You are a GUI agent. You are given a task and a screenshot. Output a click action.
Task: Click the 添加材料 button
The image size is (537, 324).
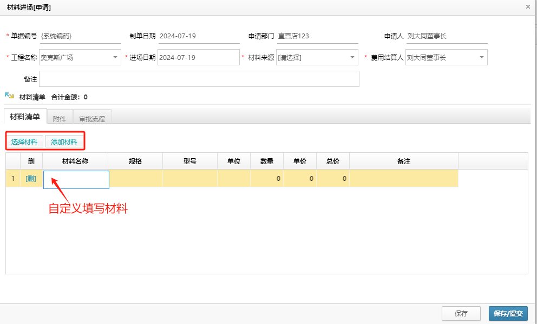64,141
